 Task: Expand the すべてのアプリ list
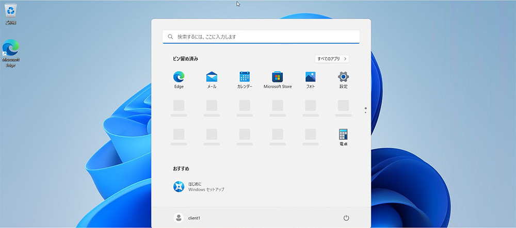point(332,59)
